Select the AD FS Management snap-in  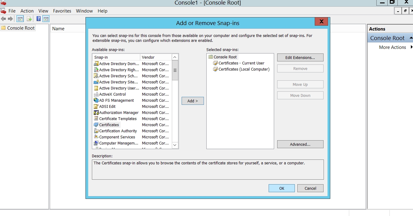coord(116,101)
